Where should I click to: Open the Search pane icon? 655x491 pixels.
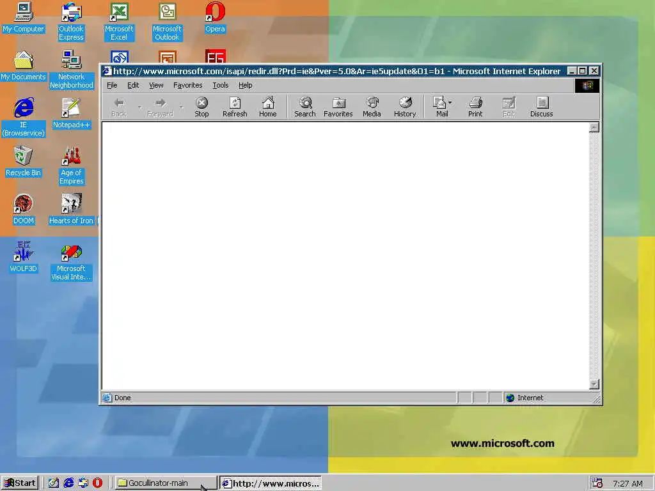point(305,107)
